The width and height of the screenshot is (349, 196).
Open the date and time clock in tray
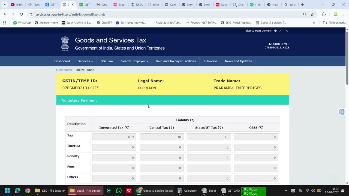click(x=332, y=191)
